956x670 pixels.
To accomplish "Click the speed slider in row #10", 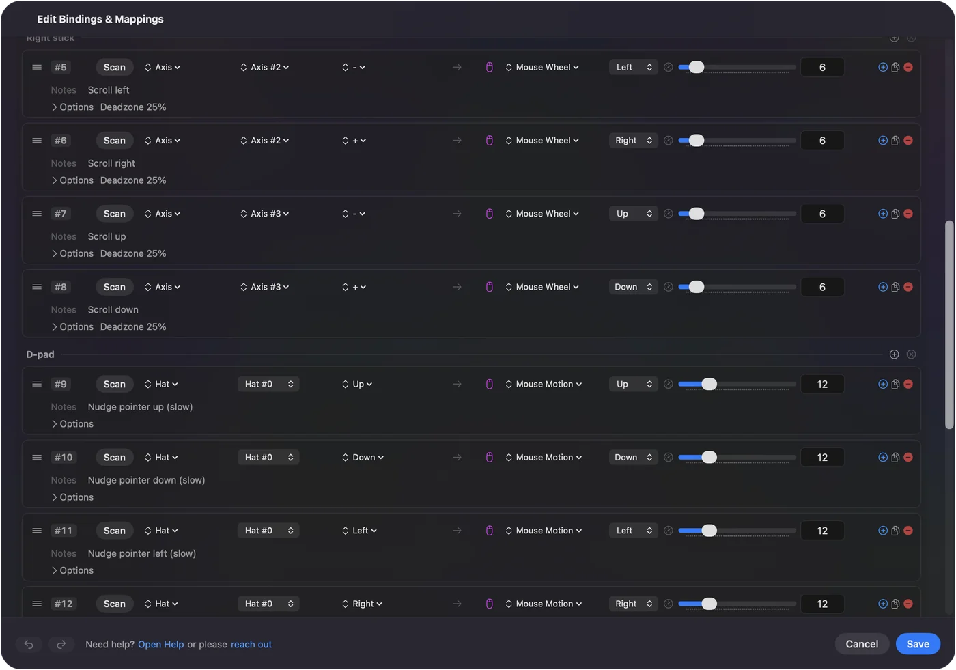I will click(x=737, y=458).
